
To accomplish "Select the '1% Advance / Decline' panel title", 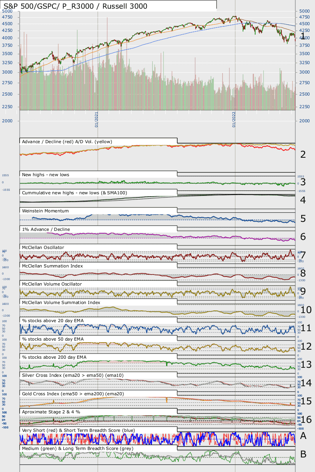I will [x=46, y=229].
